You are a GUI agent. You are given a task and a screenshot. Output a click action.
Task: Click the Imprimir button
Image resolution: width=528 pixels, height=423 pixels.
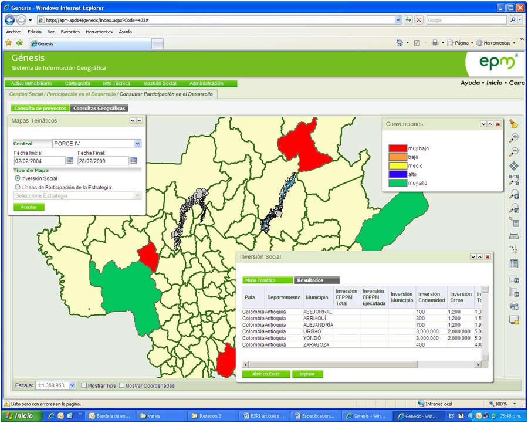307,374
